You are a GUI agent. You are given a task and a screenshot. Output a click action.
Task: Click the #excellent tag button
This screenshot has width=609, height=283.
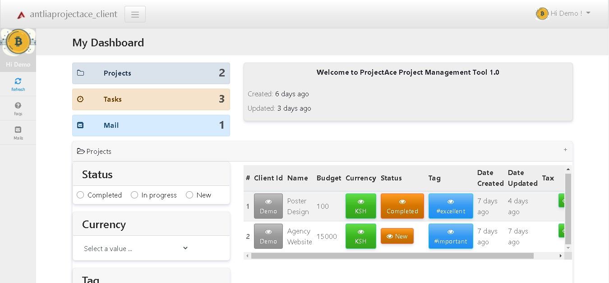point(451,206)
